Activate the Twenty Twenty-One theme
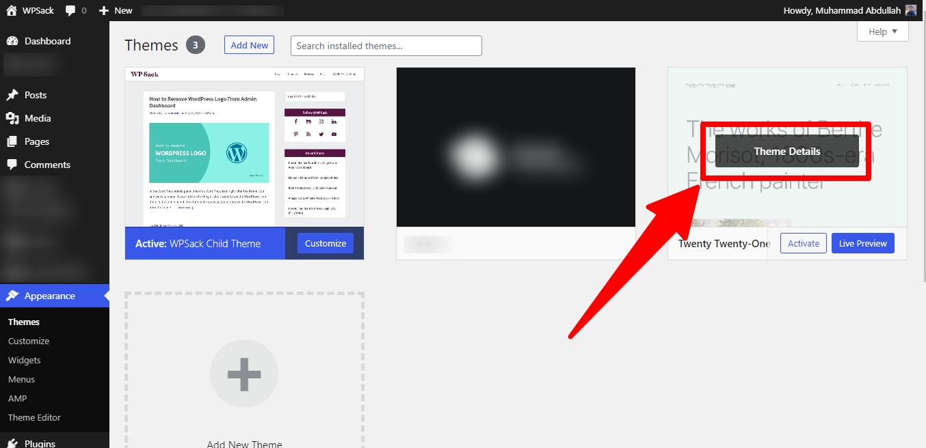Viewport: 926px width, 448px height. coord(804,243)
